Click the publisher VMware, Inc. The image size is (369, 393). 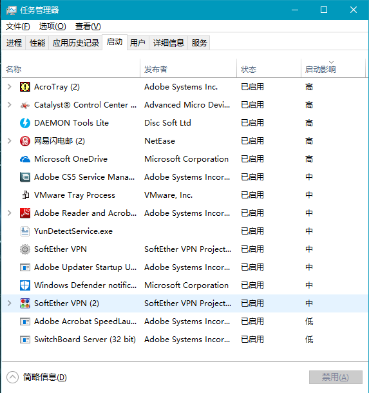click(168, 195)
